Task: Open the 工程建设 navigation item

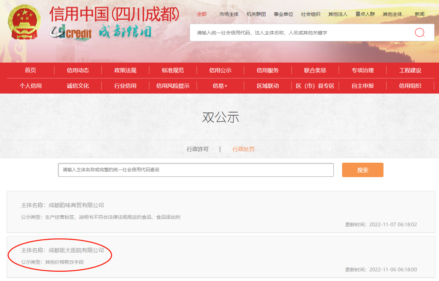Action: click(x=410, y=70)
